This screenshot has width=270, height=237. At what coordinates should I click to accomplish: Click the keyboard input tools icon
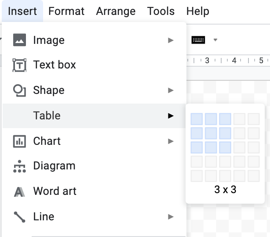(x=198, y=40)
